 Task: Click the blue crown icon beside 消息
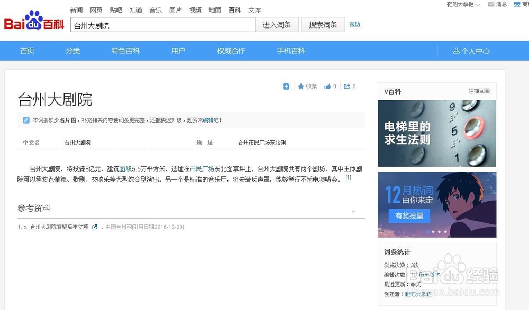click(517, 5)
